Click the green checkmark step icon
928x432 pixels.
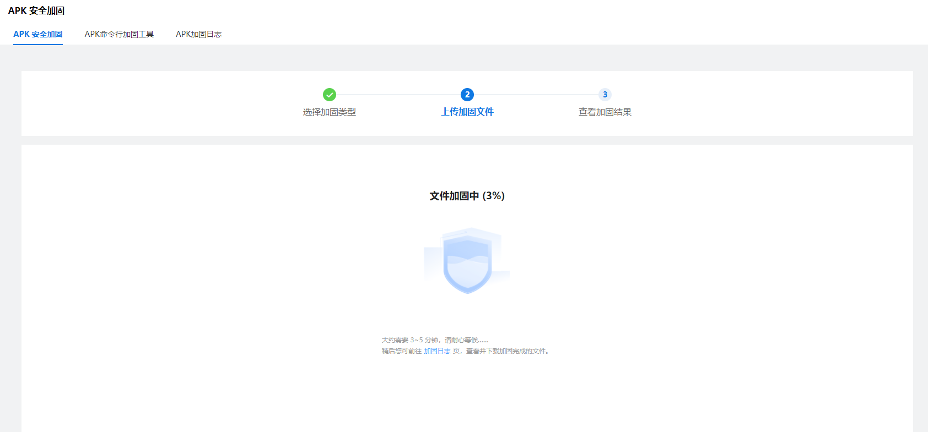click(x=330, y=95)
